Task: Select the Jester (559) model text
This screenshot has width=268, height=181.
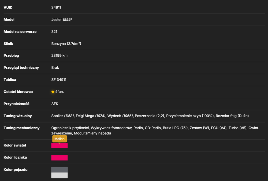Action: click(62, 19)
